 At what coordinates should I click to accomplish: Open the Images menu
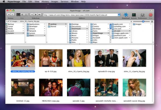55,2
